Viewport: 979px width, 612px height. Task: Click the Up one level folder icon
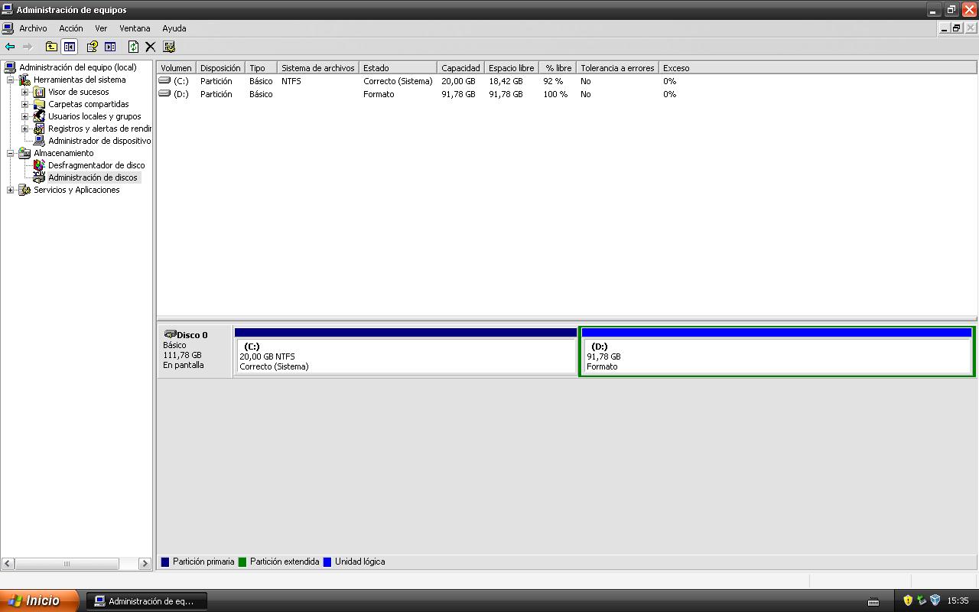[x=51, y=47]
